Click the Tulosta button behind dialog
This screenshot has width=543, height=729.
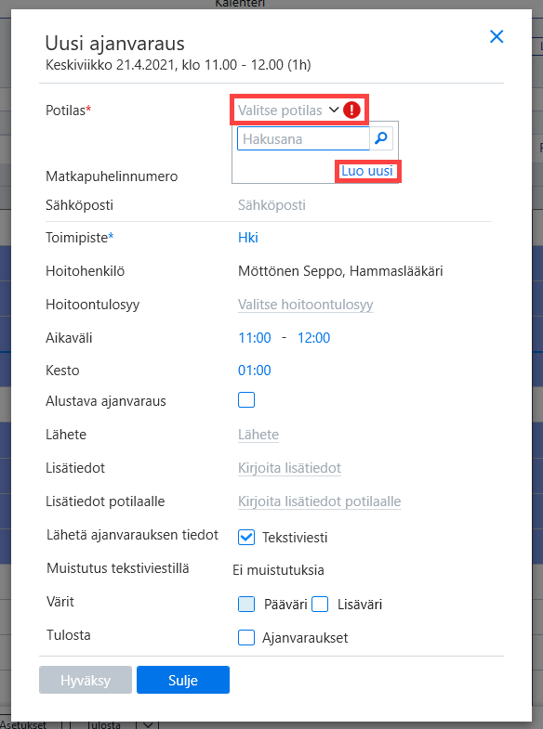click(x=103, y=724)
